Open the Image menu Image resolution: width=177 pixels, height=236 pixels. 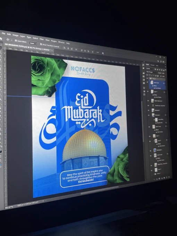pos(16,35)
